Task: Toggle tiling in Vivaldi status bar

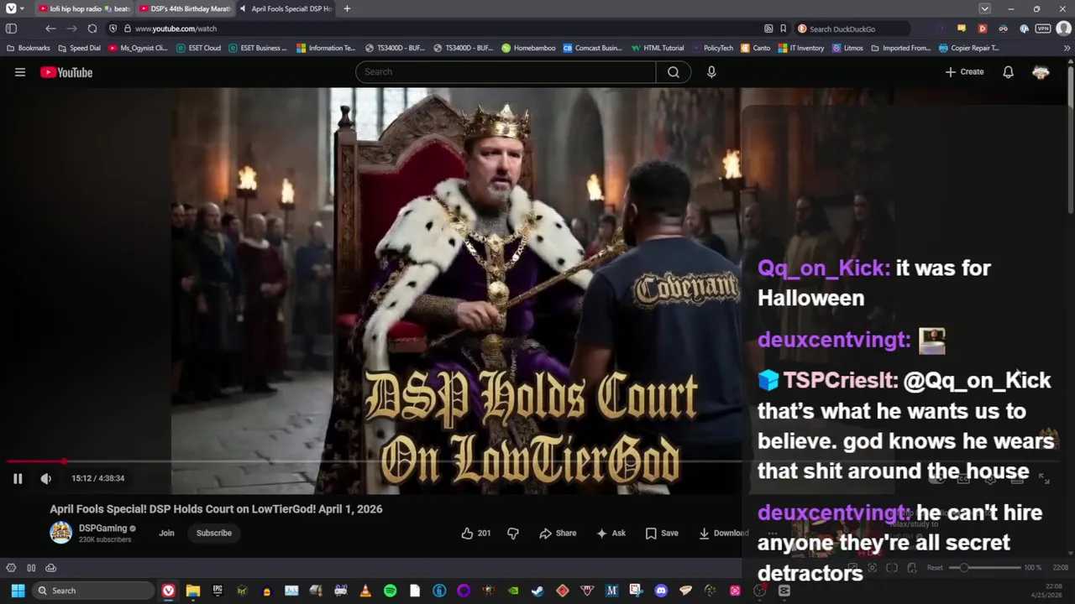Action: (x=31, y=568)
